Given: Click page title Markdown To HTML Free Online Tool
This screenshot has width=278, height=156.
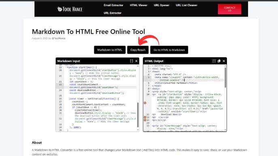Looking at the screenshot, I should (88, 32).
